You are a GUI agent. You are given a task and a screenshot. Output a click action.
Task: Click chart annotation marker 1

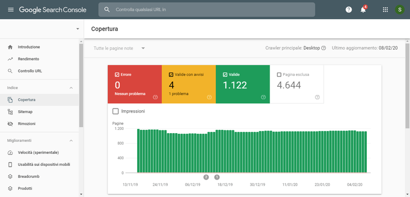point(217,177)
